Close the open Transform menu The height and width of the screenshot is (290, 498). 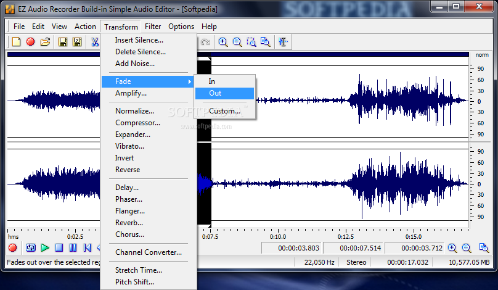click(121, 27)
